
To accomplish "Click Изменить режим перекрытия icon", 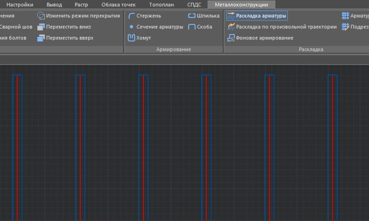I will (41, 16).
